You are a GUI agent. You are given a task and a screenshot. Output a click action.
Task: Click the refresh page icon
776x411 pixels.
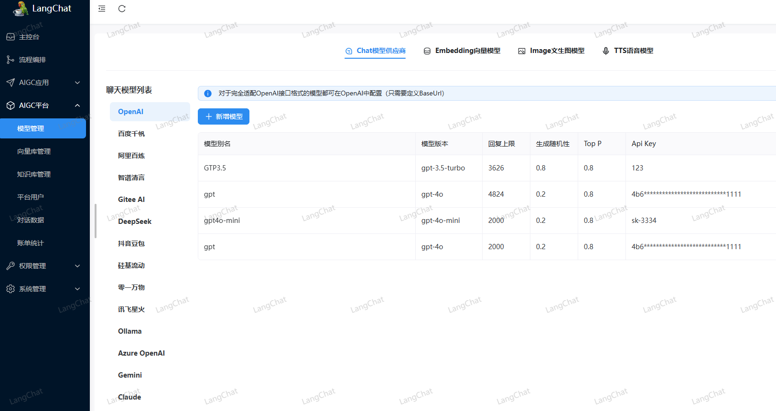(122, 9)
